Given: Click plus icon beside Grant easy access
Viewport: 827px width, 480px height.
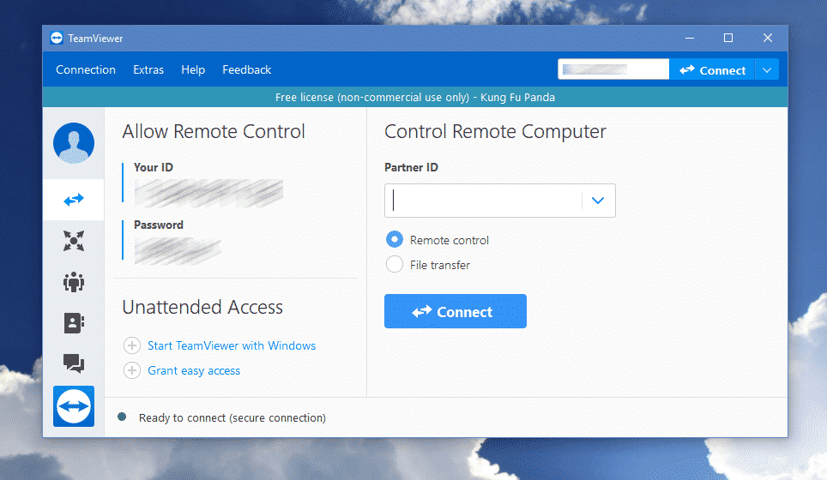Looking at the screenshot, I should point(132,370).
